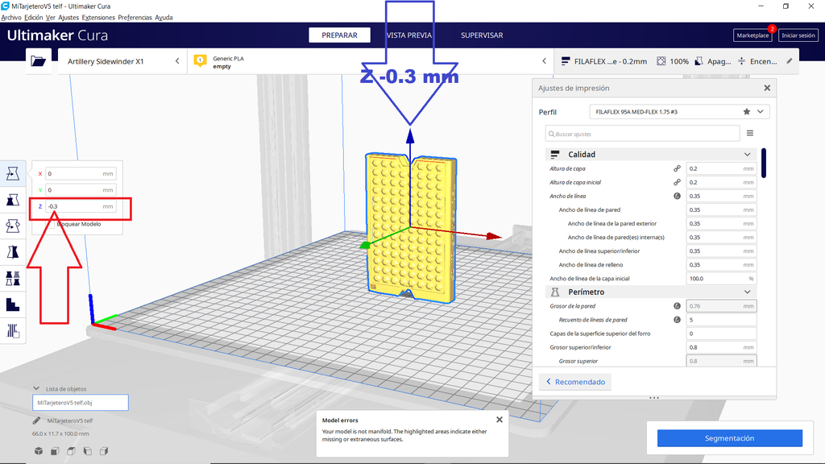Collapse the Calidad settings section
The image size is (825, 464).
coord(747,155)
